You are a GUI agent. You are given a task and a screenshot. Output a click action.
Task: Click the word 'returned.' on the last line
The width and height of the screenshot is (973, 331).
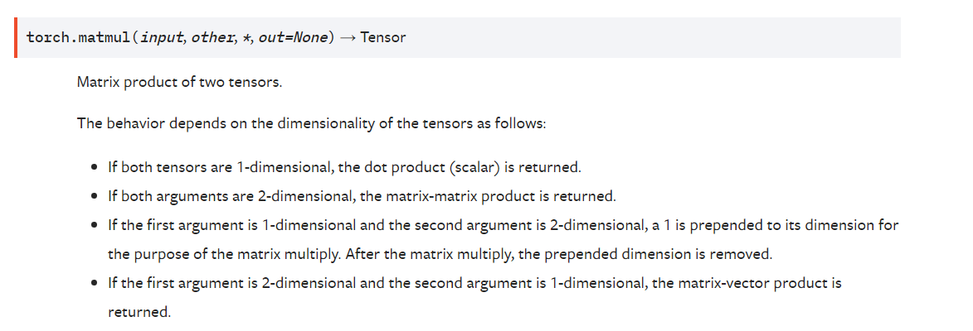pyautogui.click(x=139, y=312)
